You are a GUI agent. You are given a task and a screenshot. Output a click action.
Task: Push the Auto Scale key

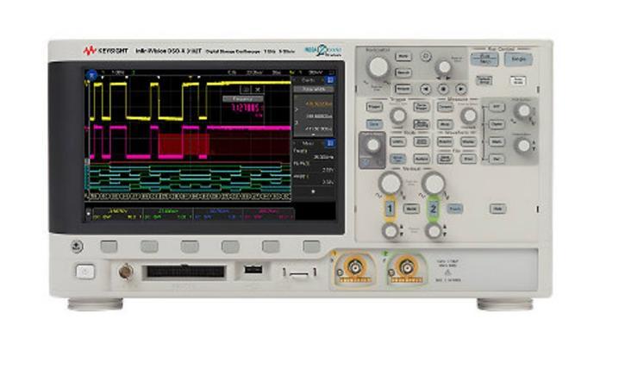(x=518, y=80)
